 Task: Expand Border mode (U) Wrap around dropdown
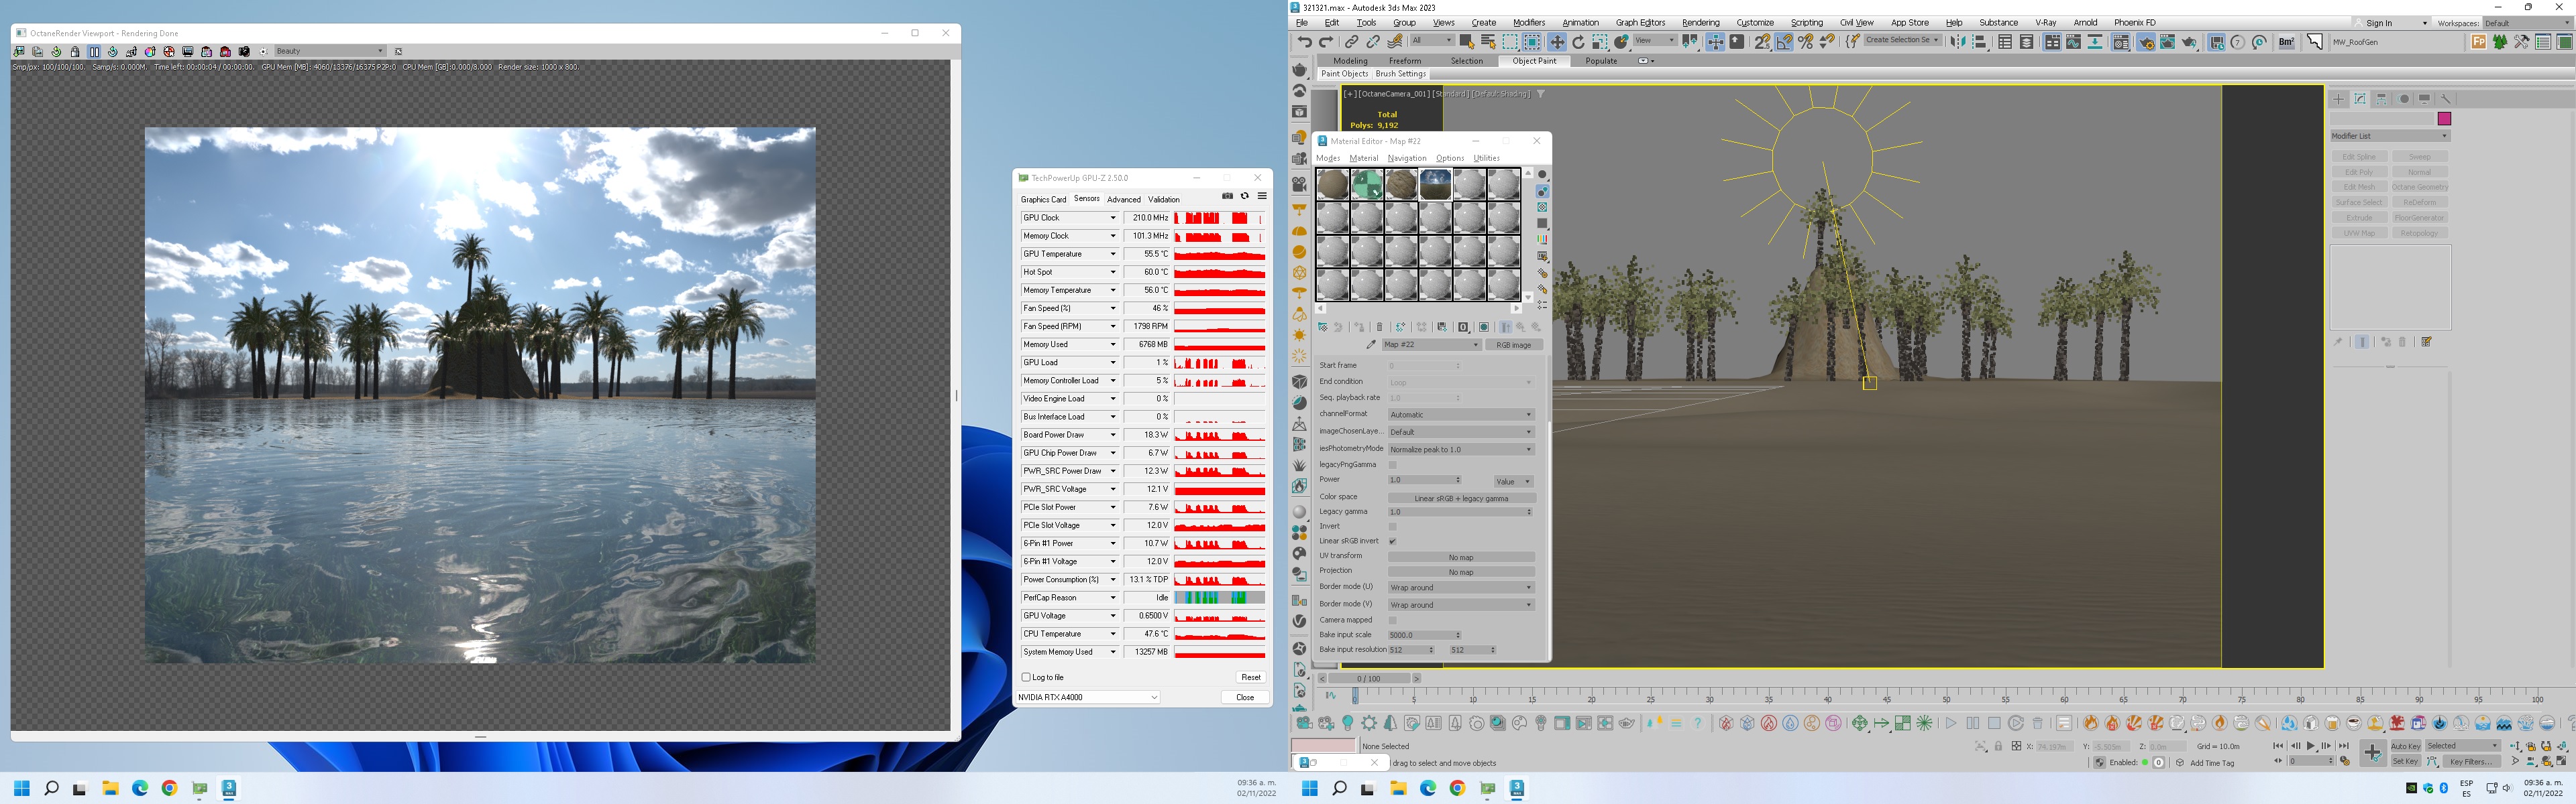click(1461, 588)
